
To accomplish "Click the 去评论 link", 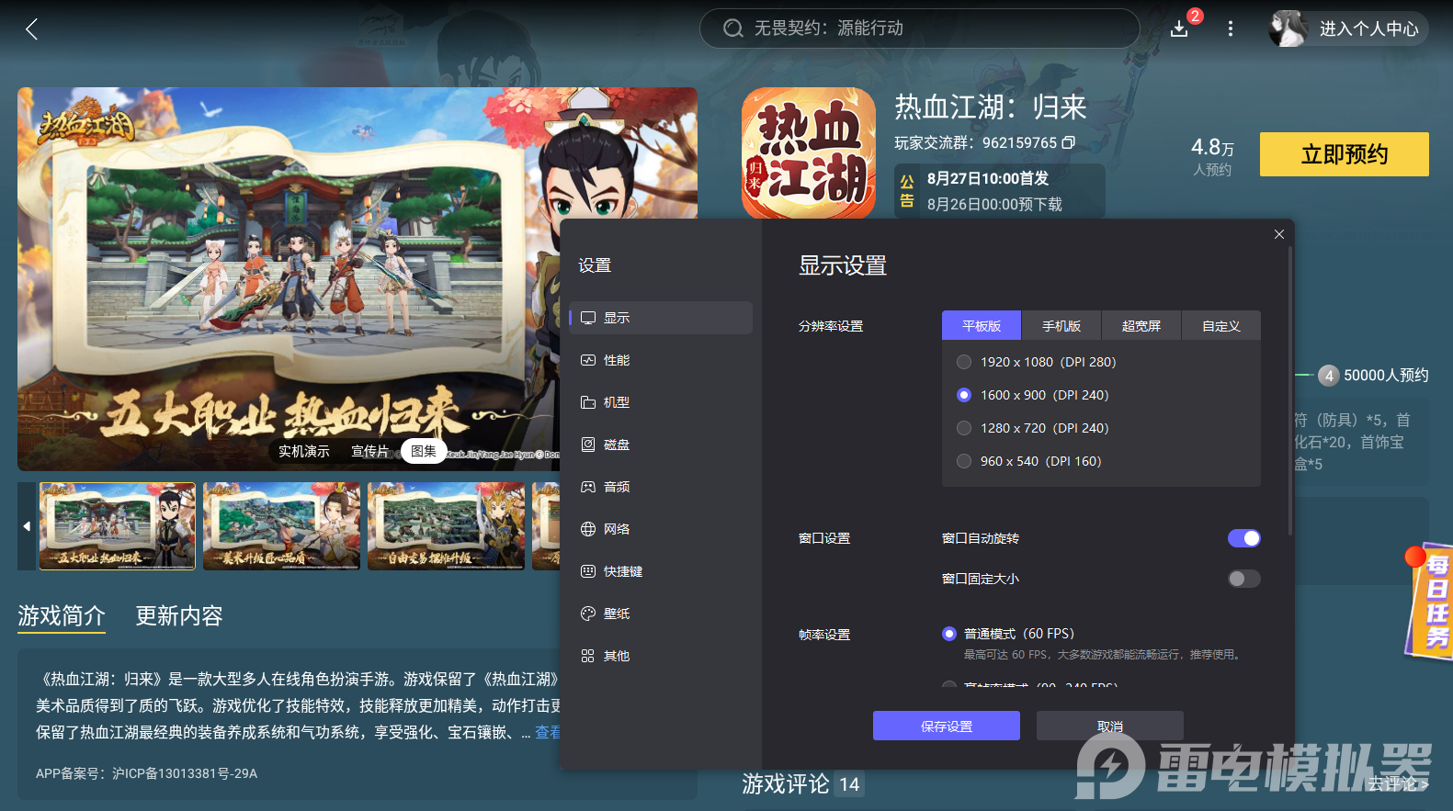I will 1398,783.
